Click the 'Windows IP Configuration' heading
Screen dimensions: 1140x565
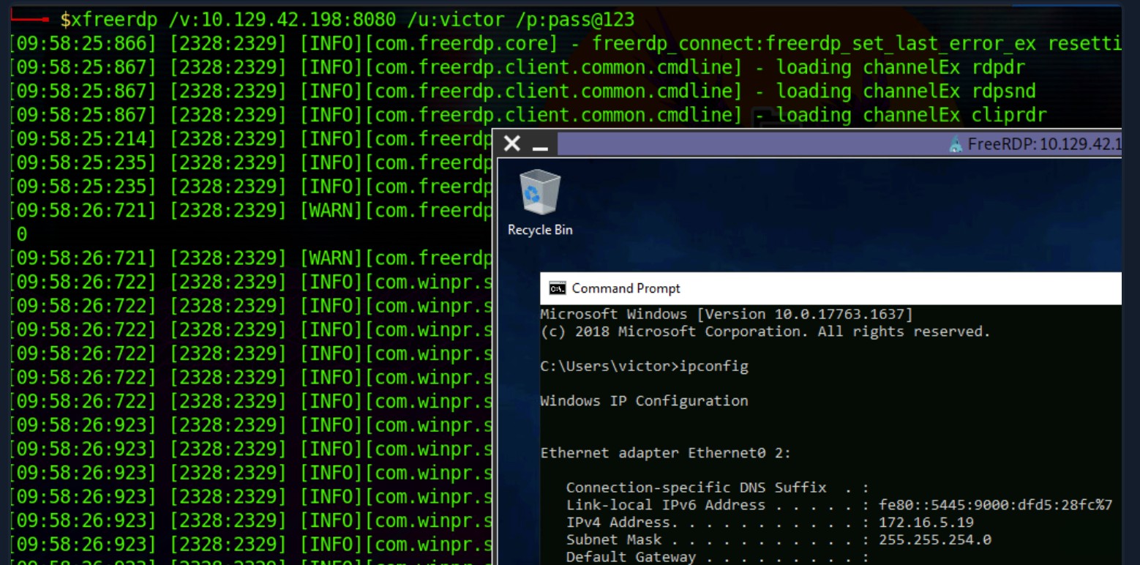[645, 401]
